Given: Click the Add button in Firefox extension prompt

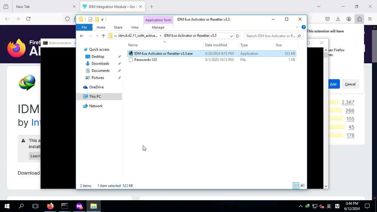Looking at the screenshot, I should click(x=333, y=84).
